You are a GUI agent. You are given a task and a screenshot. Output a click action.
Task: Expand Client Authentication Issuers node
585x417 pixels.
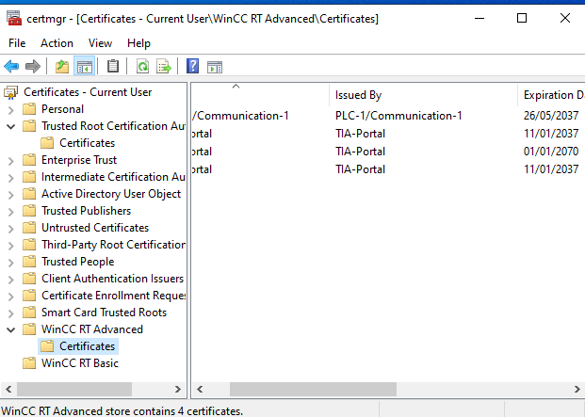point(10,280)
